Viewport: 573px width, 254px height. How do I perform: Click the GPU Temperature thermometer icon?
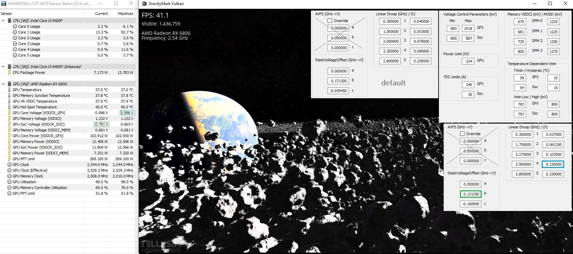click(x=10, y=90)
